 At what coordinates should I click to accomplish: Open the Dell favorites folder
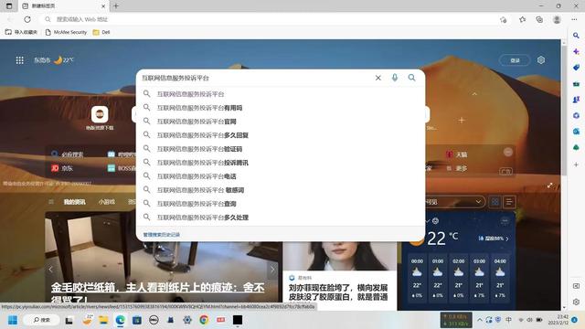coord(101,32)
